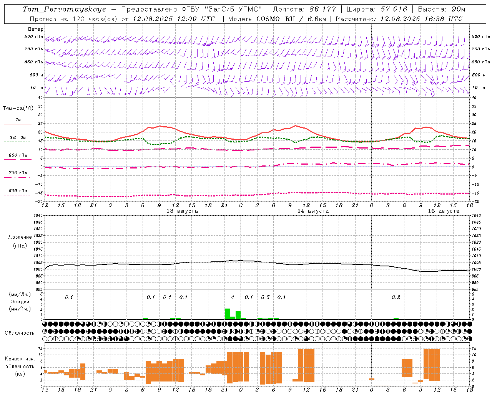Image resolution: width=492 pixels, height=393 pixels.
Task: Click the Конвективн. облачность (км) label
Action: point(20,366)
